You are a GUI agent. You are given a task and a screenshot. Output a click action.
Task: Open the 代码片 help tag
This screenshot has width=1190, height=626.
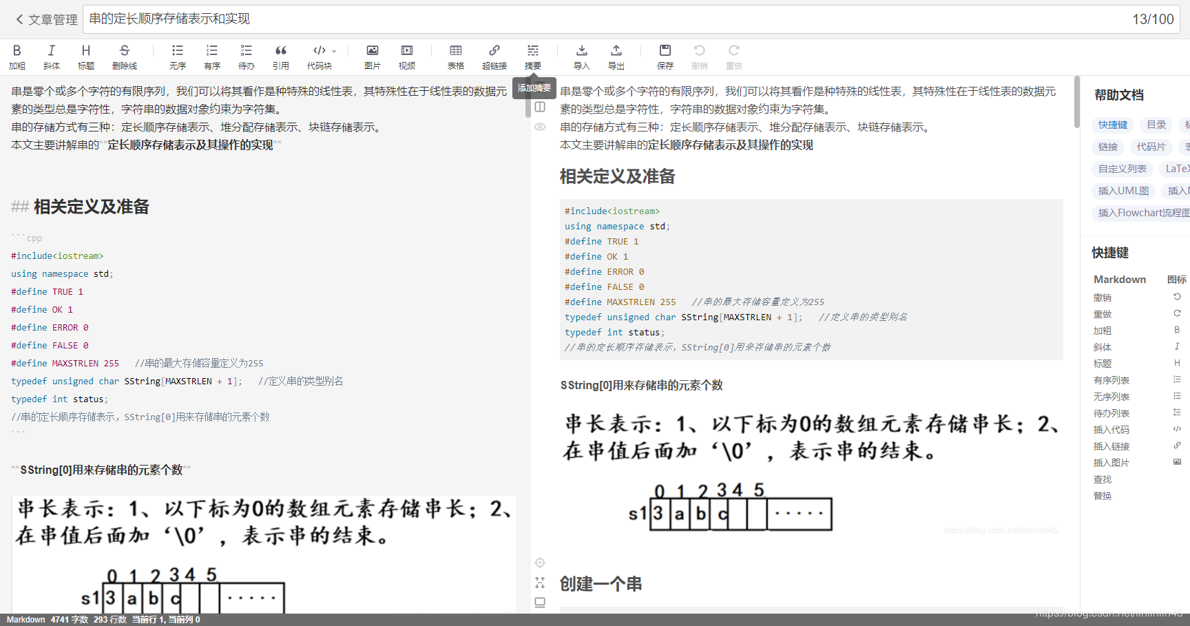[1151, 147]
